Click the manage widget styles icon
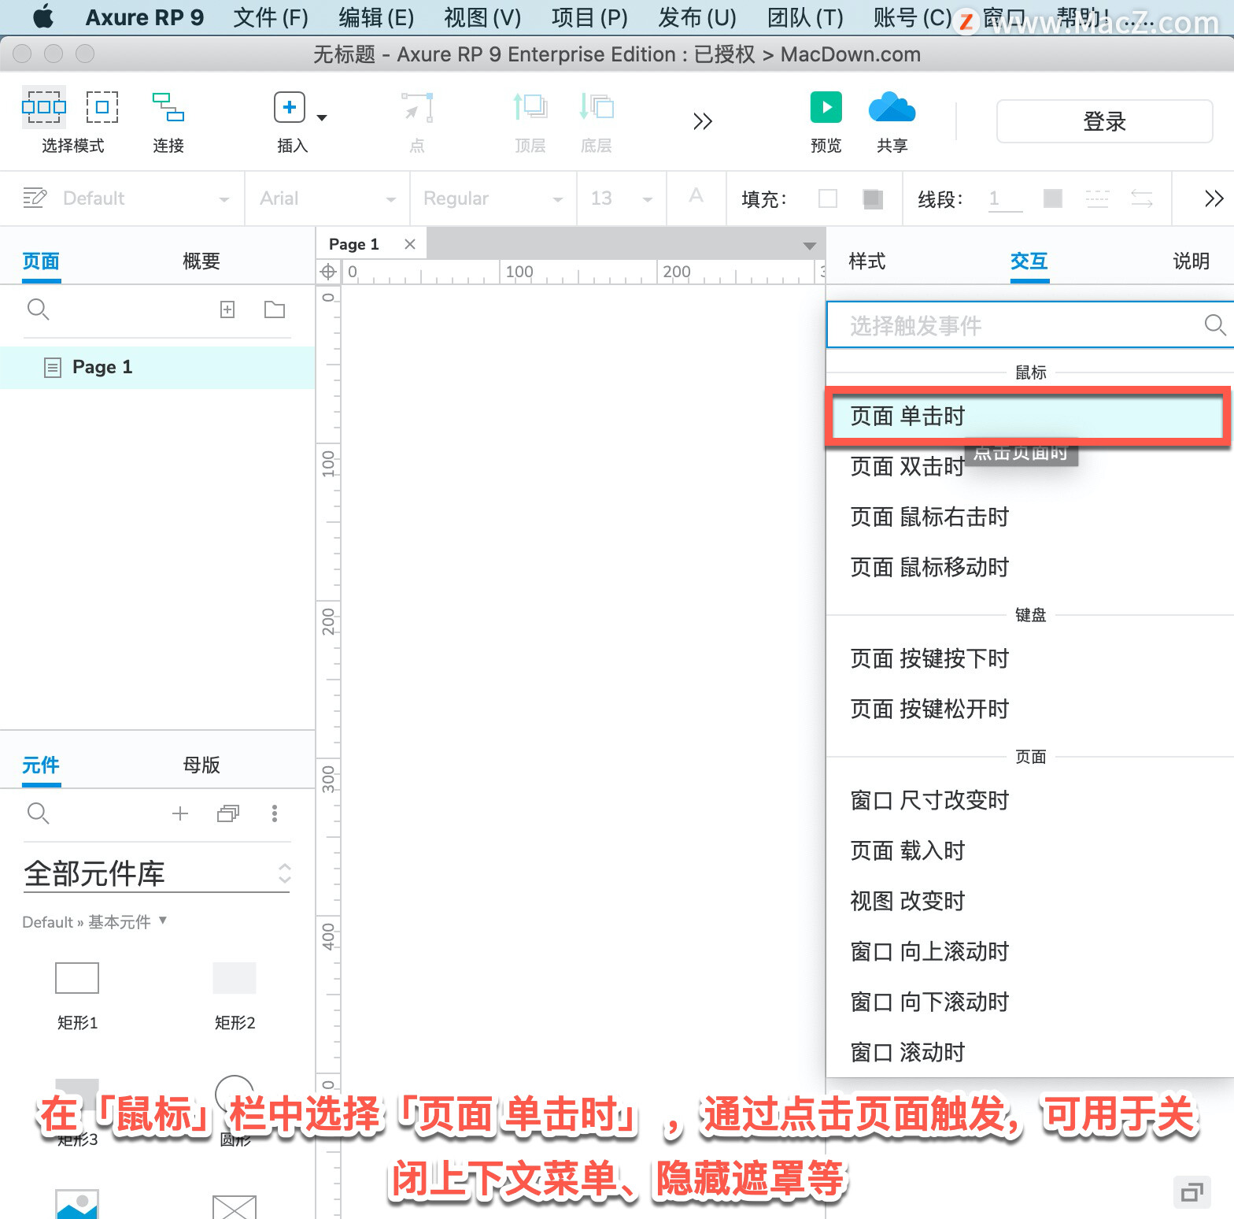Screen dimensions: 1234x1219 tap(35, 198)
